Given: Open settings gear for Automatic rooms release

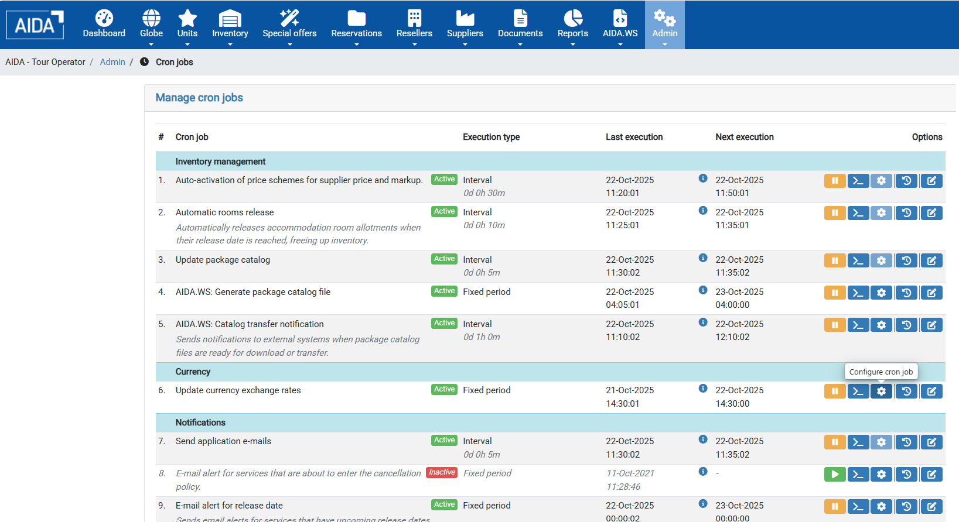Looking at the screenshot, I should tap(882, 213).
